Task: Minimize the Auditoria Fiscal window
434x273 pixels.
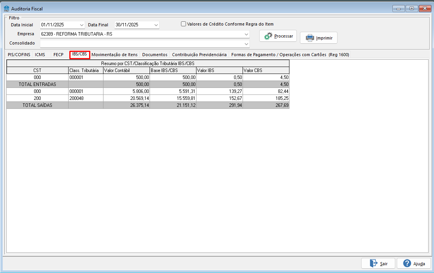Action: point(399,9)
